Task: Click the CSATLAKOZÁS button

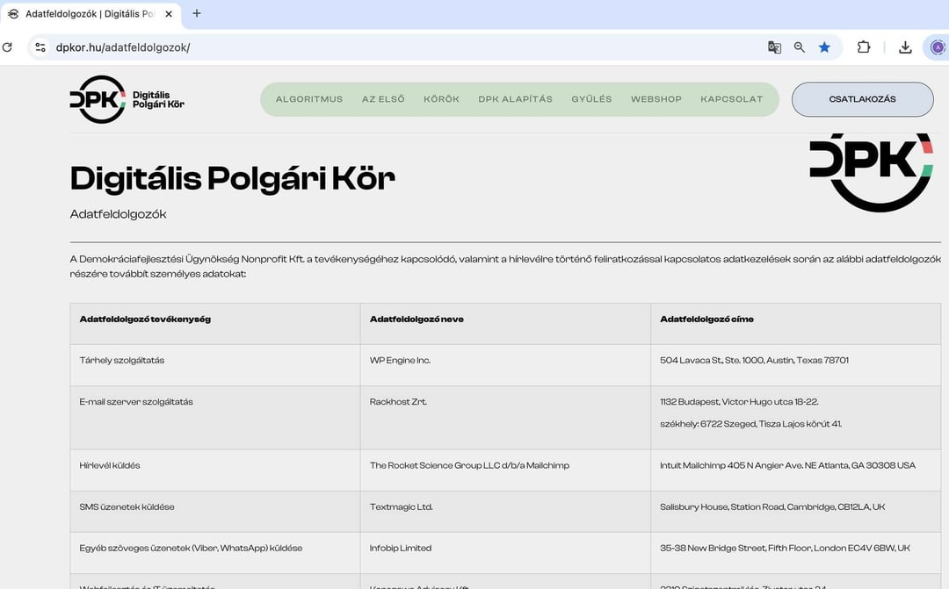Action: [863, 99]
